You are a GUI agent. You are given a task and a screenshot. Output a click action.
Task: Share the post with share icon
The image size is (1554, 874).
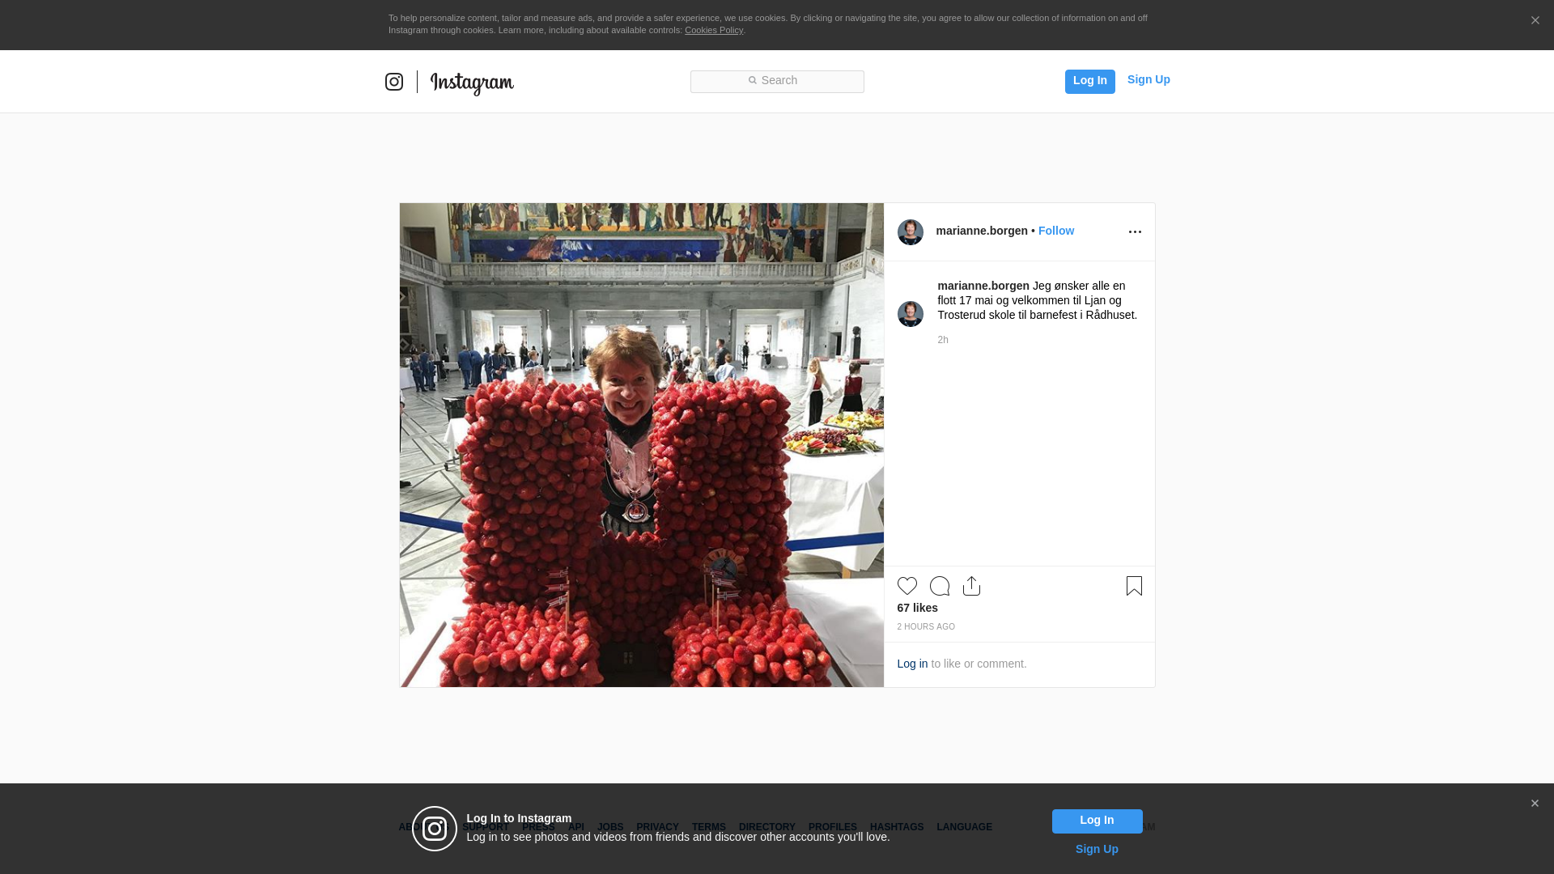coord(972,586)
